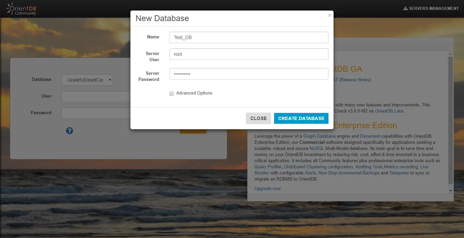Follow the Document link
Viewport: 464px width, 238px height.
point(370,136)
